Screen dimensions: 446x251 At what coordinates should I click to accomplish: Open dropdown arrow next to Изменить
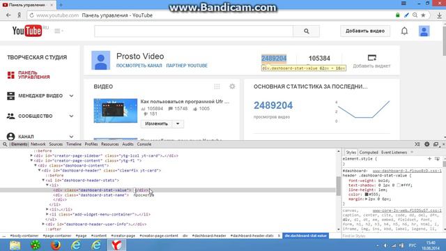click(x=178, y=124)
